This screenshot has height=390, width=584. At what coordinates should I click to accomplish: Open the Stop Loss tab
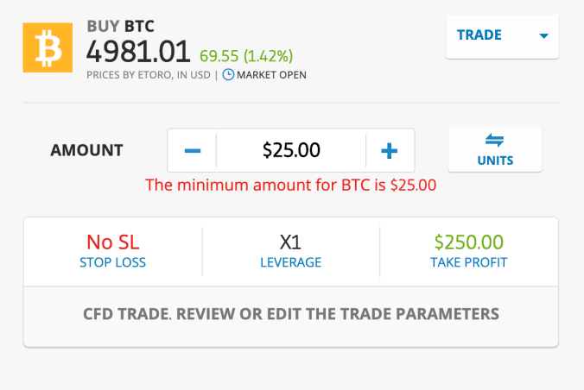click(112, 251)
